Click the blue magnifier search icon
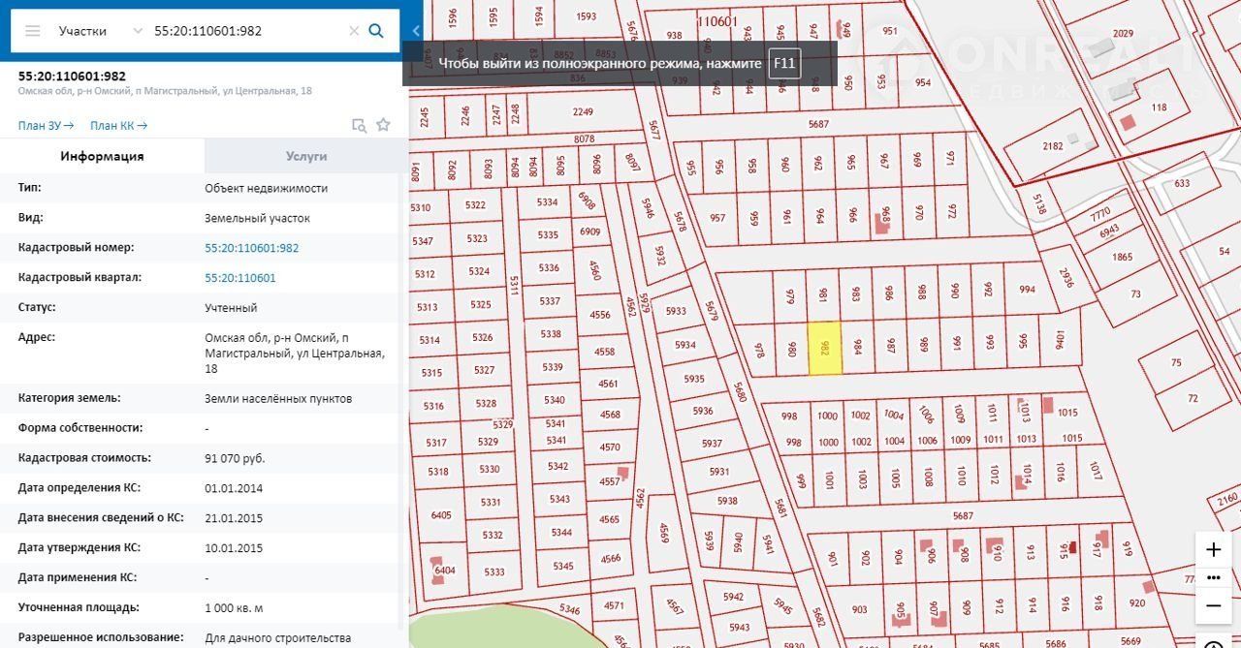 point(376,31)
